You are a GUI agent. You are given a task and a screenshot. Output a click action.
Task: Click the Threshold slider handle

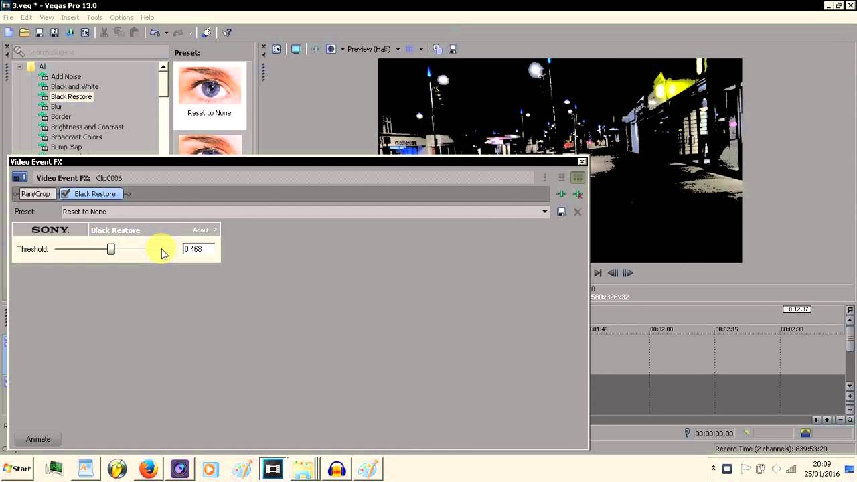pos(111,249)
